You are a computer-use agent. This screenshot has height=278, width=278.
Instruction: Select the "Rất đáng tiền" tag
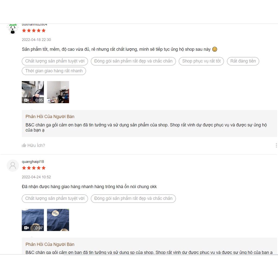tap(243, 61)
